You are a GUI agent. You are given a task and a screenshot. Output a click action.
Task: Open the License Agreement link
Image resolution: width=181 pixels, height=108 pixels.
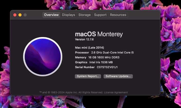pyautogui.click(x=116, y=93)
